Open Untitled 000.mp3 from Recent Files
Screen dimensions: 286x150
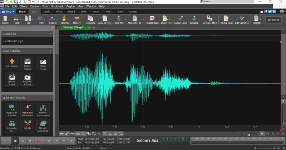tap(13, 41)
